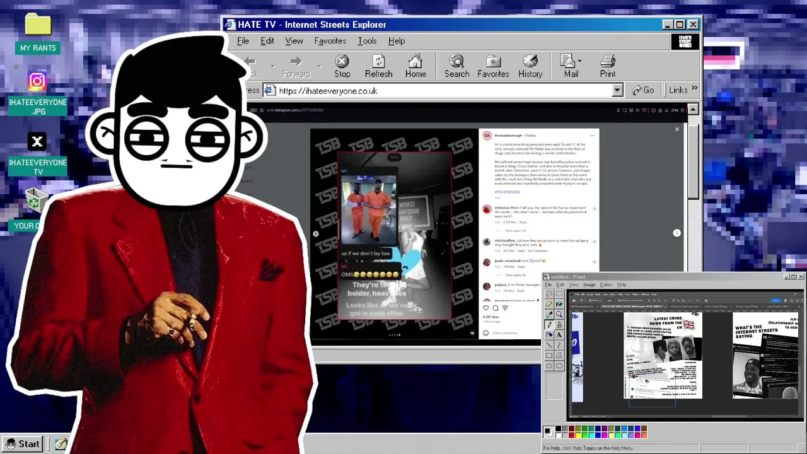Open the Colors menu in Paint

(x=606, y=285)
